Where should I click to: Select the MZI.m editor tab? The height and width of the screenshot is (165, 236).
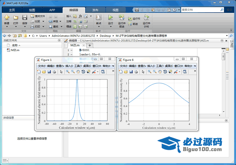pos(75,45)
